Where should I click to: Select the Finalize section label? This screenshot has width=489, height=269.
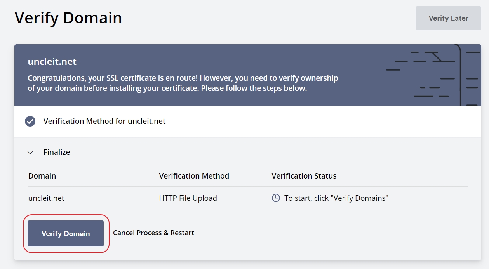[57, 153]
